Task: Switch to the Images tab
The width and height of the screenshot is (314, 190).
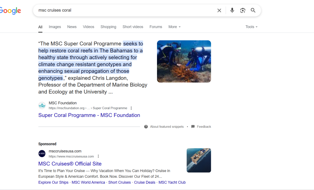Action: [x=55, y=27]
